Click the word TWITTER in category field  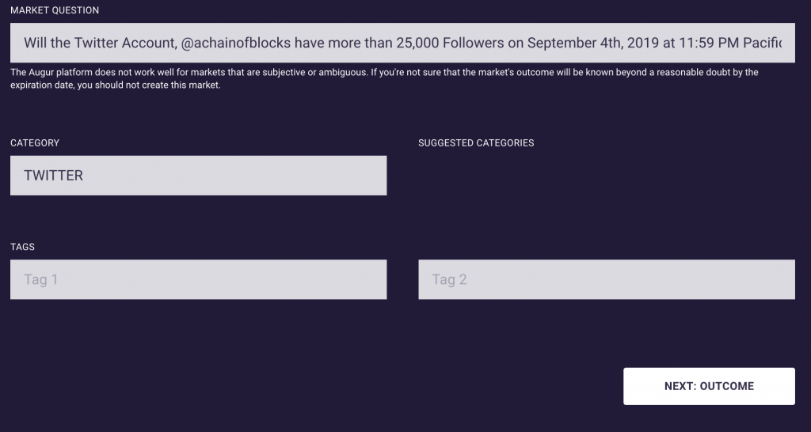(53, 176)
